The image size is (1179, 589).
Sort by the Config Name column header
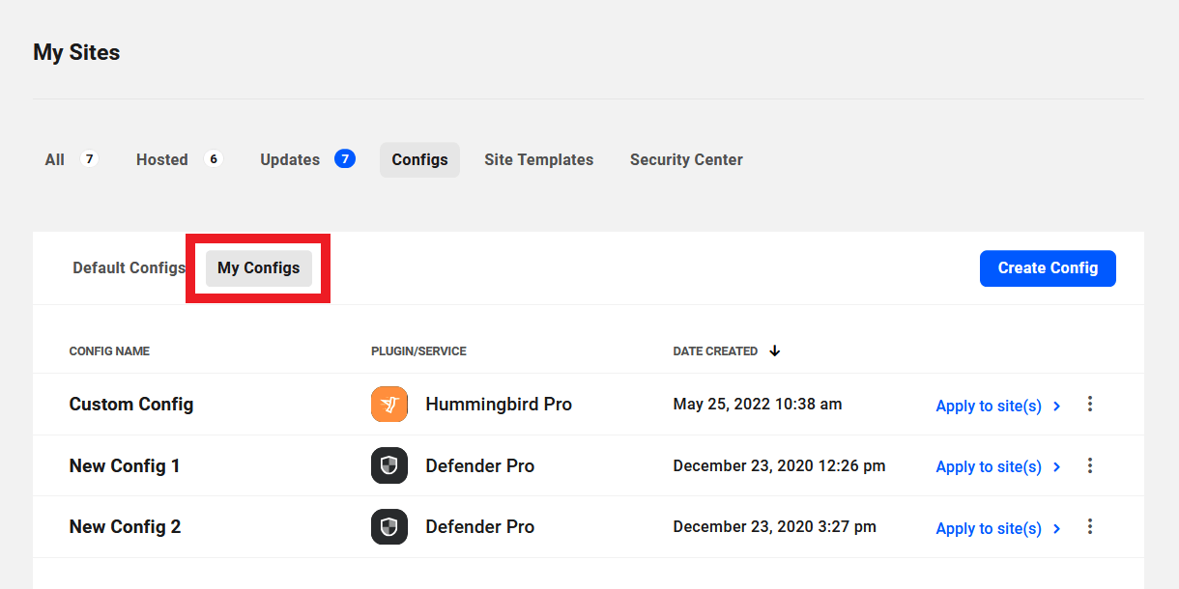point(109,351)
